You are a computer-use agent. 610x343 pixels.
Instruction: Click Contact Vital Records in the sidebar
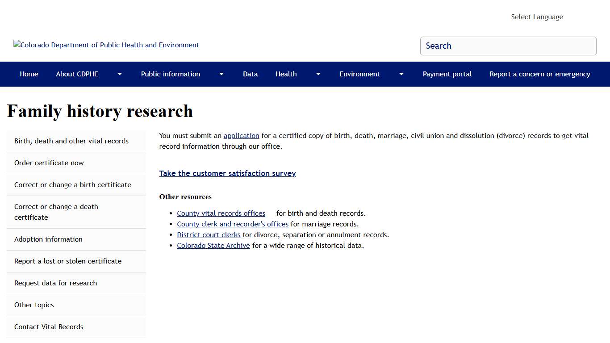click(49, 326)
